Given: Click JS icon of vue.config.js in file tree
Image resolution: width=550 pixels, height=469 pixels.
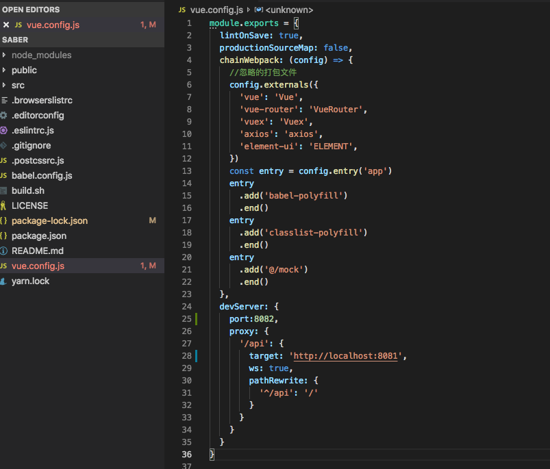Looking at the screenshot, I should click(x=3, y=266).
